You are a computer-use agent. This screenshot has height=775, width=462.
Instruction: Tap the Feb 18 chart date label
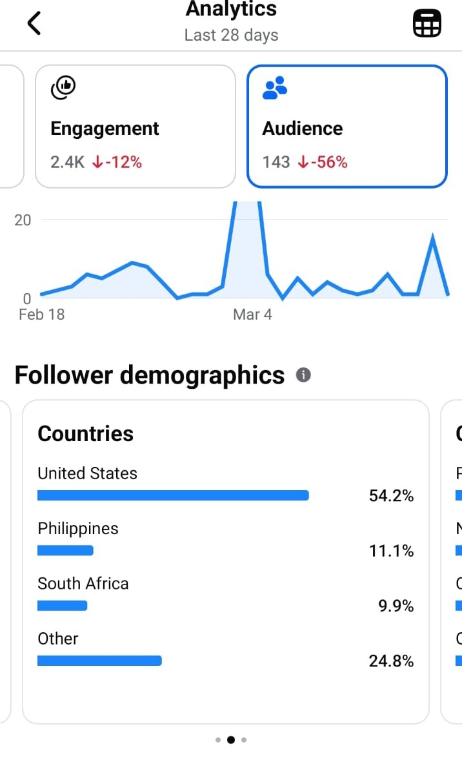pyautogui.click(x=42, y=315)
